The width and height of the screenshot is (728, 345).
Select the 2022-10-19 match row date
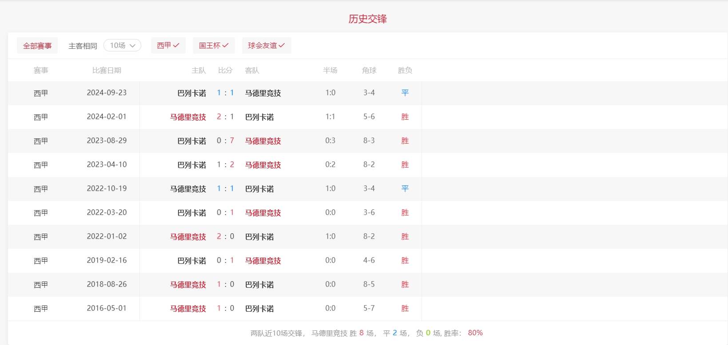107,189
